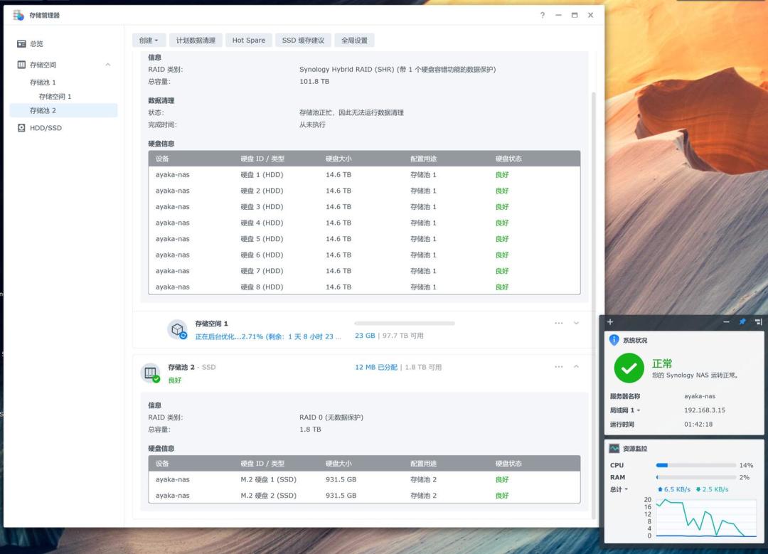The image size is (768, 554).
Task: Click the widget panel pin icon
Action: pos(742,322)
